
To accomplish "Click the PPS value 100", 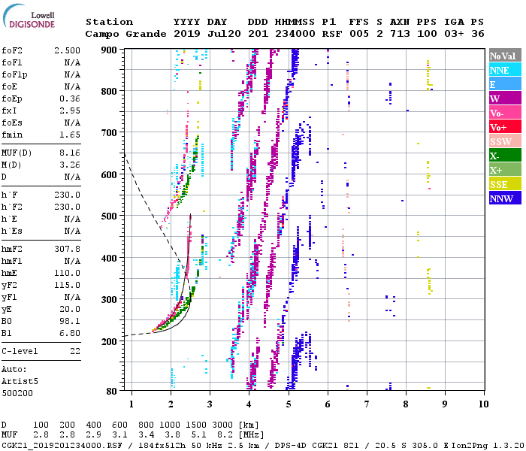I will click(427, 34).
